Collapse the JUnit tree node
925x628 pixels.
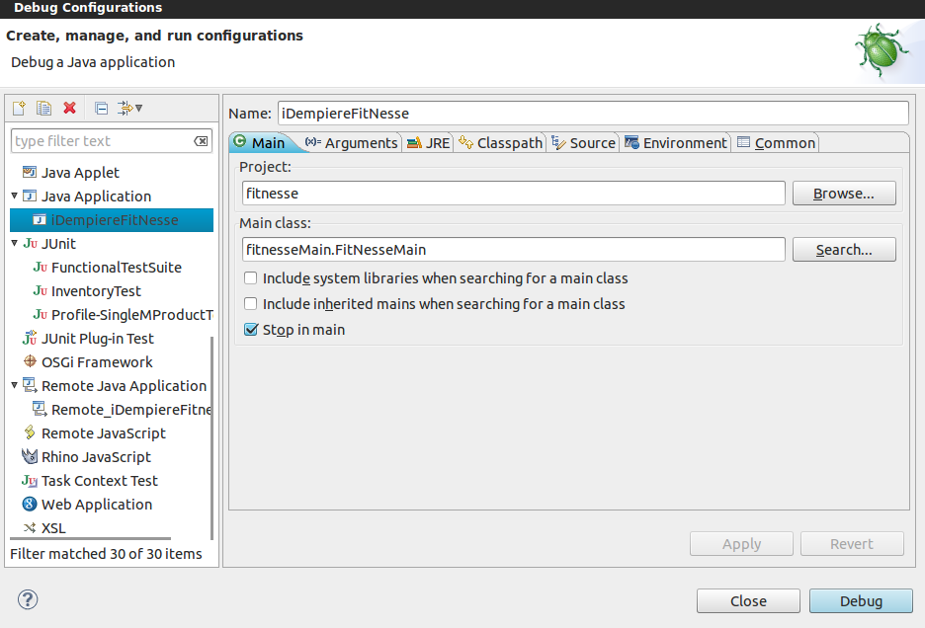pyautogui.click(x=15, y=244)
